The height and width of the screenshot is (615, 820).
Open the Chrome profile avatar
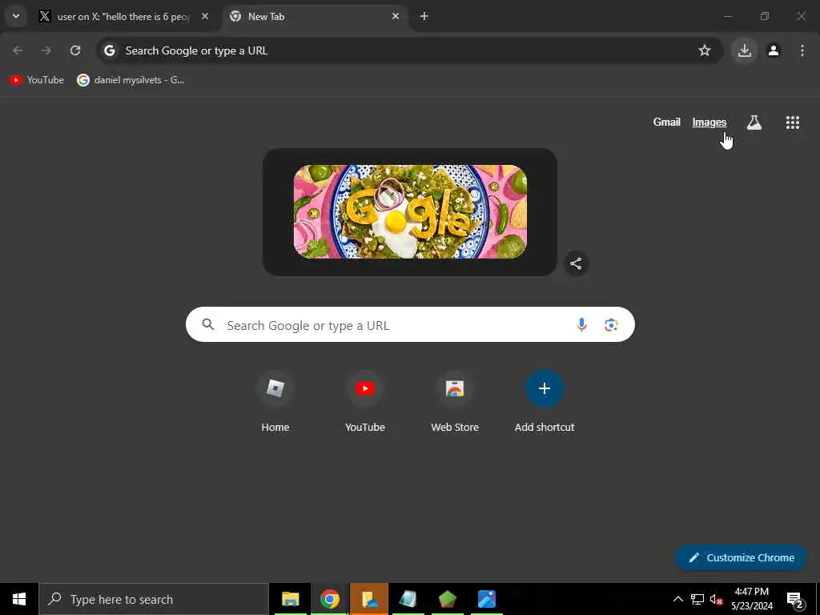774,50
